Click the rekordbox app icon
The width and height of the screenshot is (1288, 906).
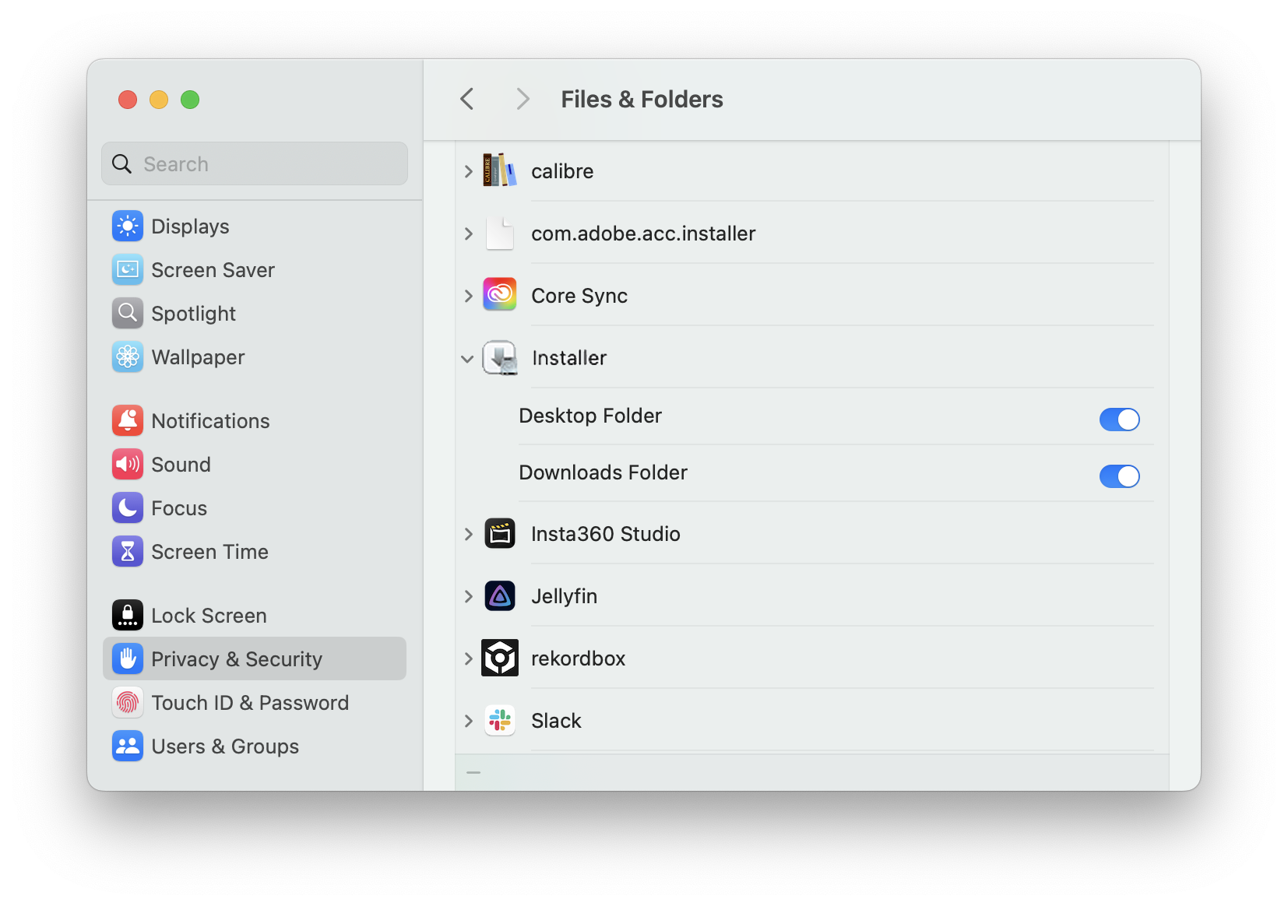point(499,658)
